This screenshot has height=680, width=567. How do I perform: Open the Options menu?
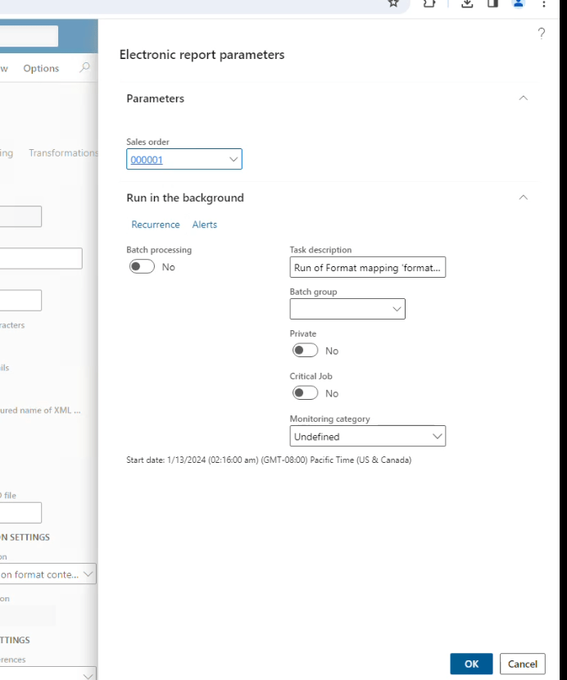41,68
